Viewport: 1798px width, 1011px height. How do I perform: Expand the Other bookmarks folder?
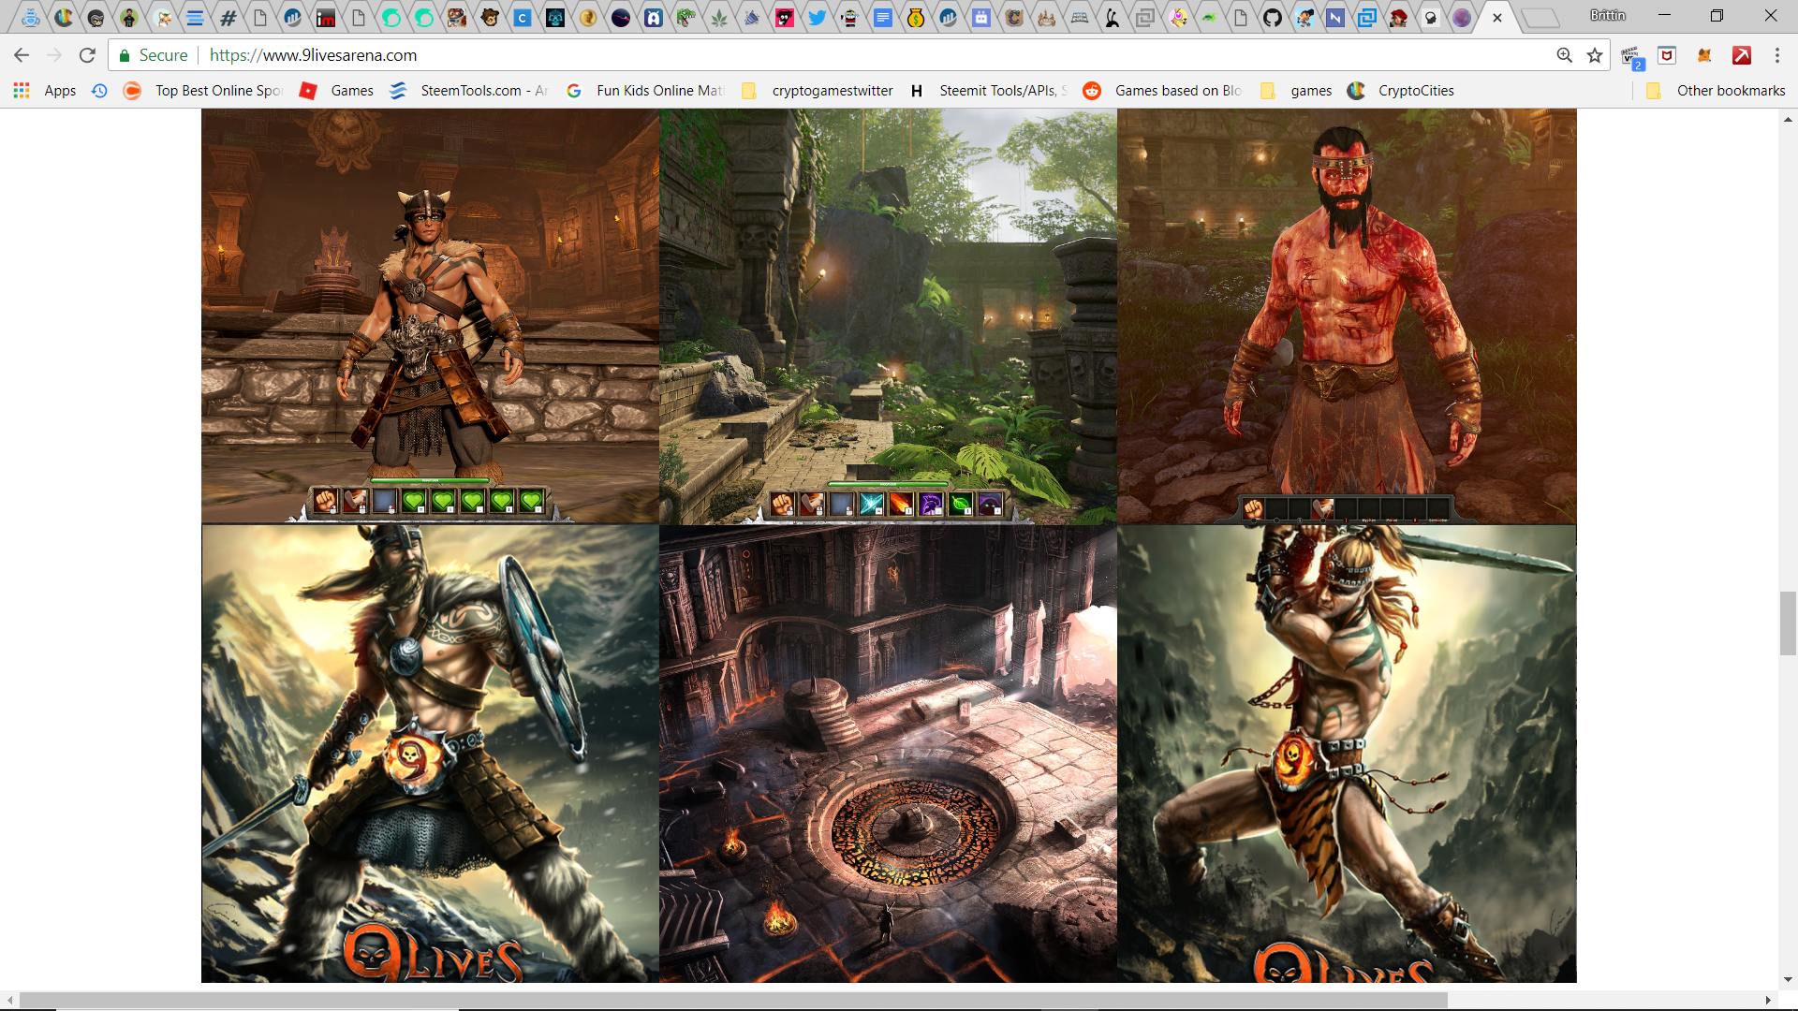1717,91
